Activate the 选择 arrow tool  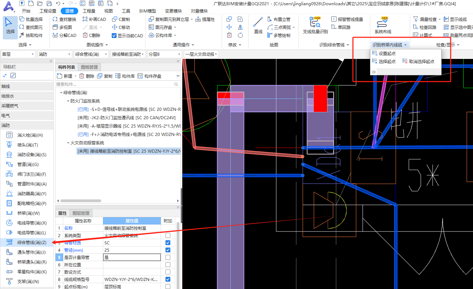pyautogui.click(x=10, y=27)
